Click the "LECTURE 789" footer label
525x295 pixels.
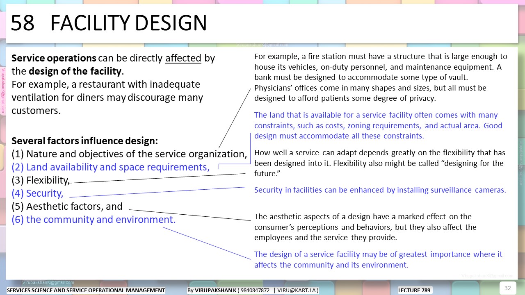click(x=414, y=290)
